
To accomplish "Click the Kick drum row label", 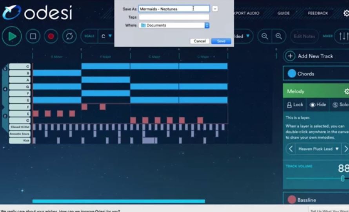I will click(x=20, y=140).
